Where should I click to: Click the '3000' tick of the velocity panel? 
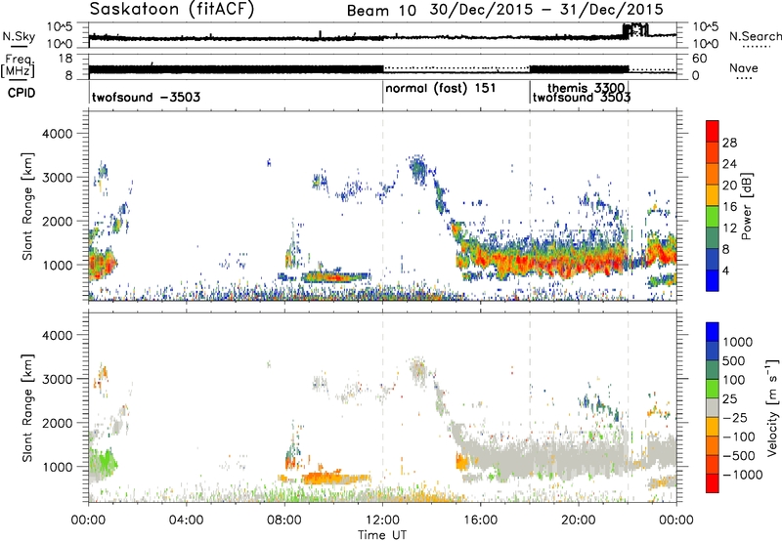57,379
